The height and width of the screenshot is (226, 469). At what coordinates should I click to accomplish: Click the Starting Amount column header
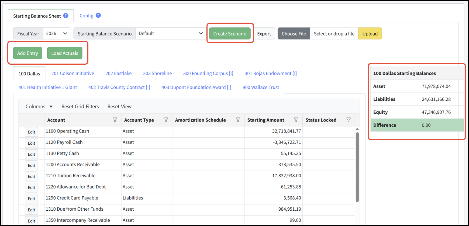[266, 120]
